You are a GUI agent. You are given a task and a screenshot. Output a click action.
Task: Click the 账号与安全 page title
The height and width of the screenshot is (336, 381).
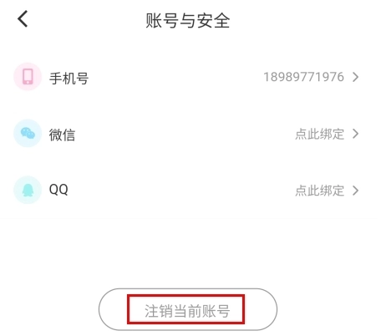[188, 21]
